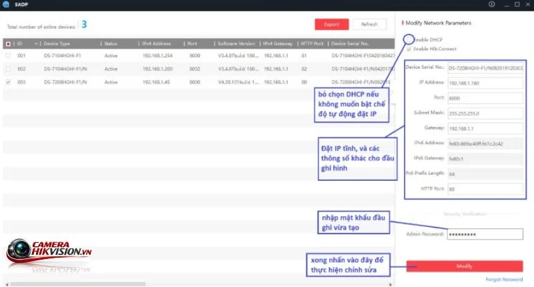Check the box for device 001
Screen dimensions: 534x287
[8, 55]
